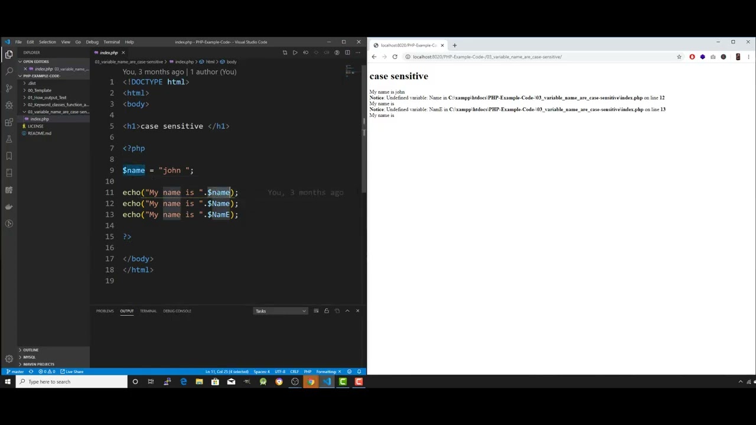Click the master branch in status bar

pos(15,372)
